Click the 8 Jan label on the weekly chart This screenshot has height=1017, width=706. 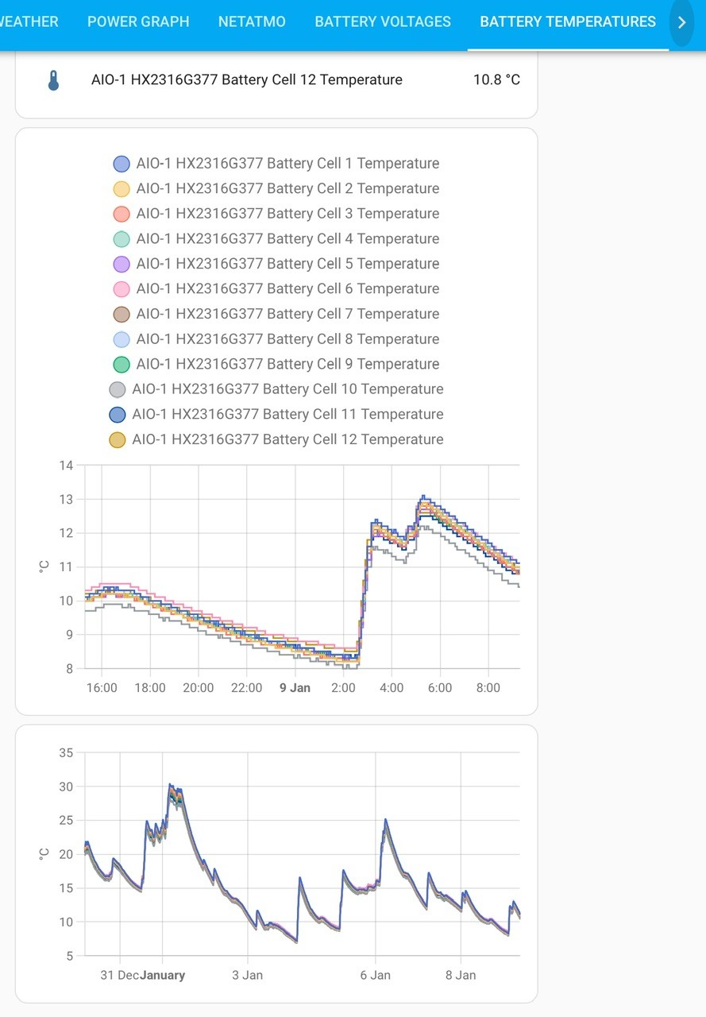pos(460,975)
